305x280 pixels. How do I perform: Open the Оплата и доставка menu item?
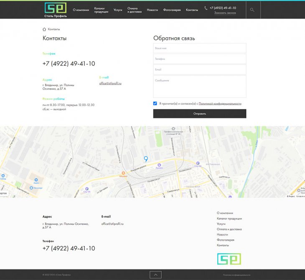(134, 10)
